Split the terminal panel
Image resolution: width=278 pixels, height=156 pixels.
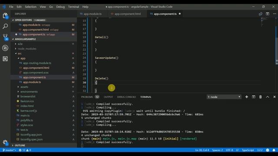254,97
